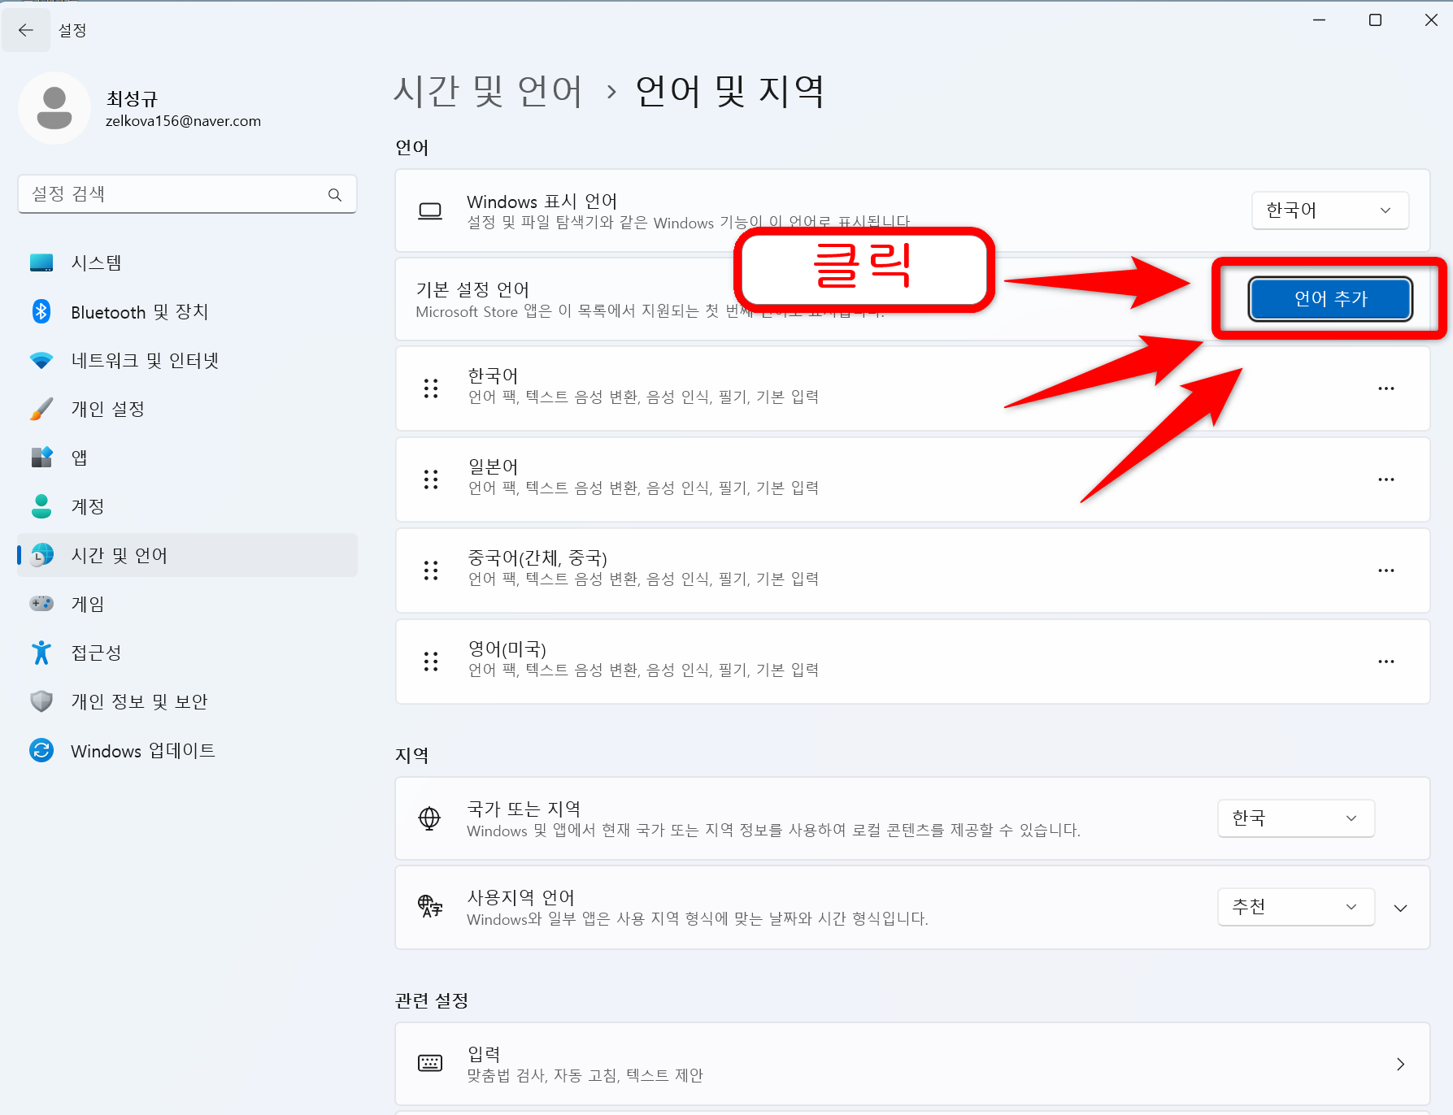This screenshot has height=1115, width=1453.
Task: Select Windows 업데이트 in sidebar
Action: click(x=187, y=750)
